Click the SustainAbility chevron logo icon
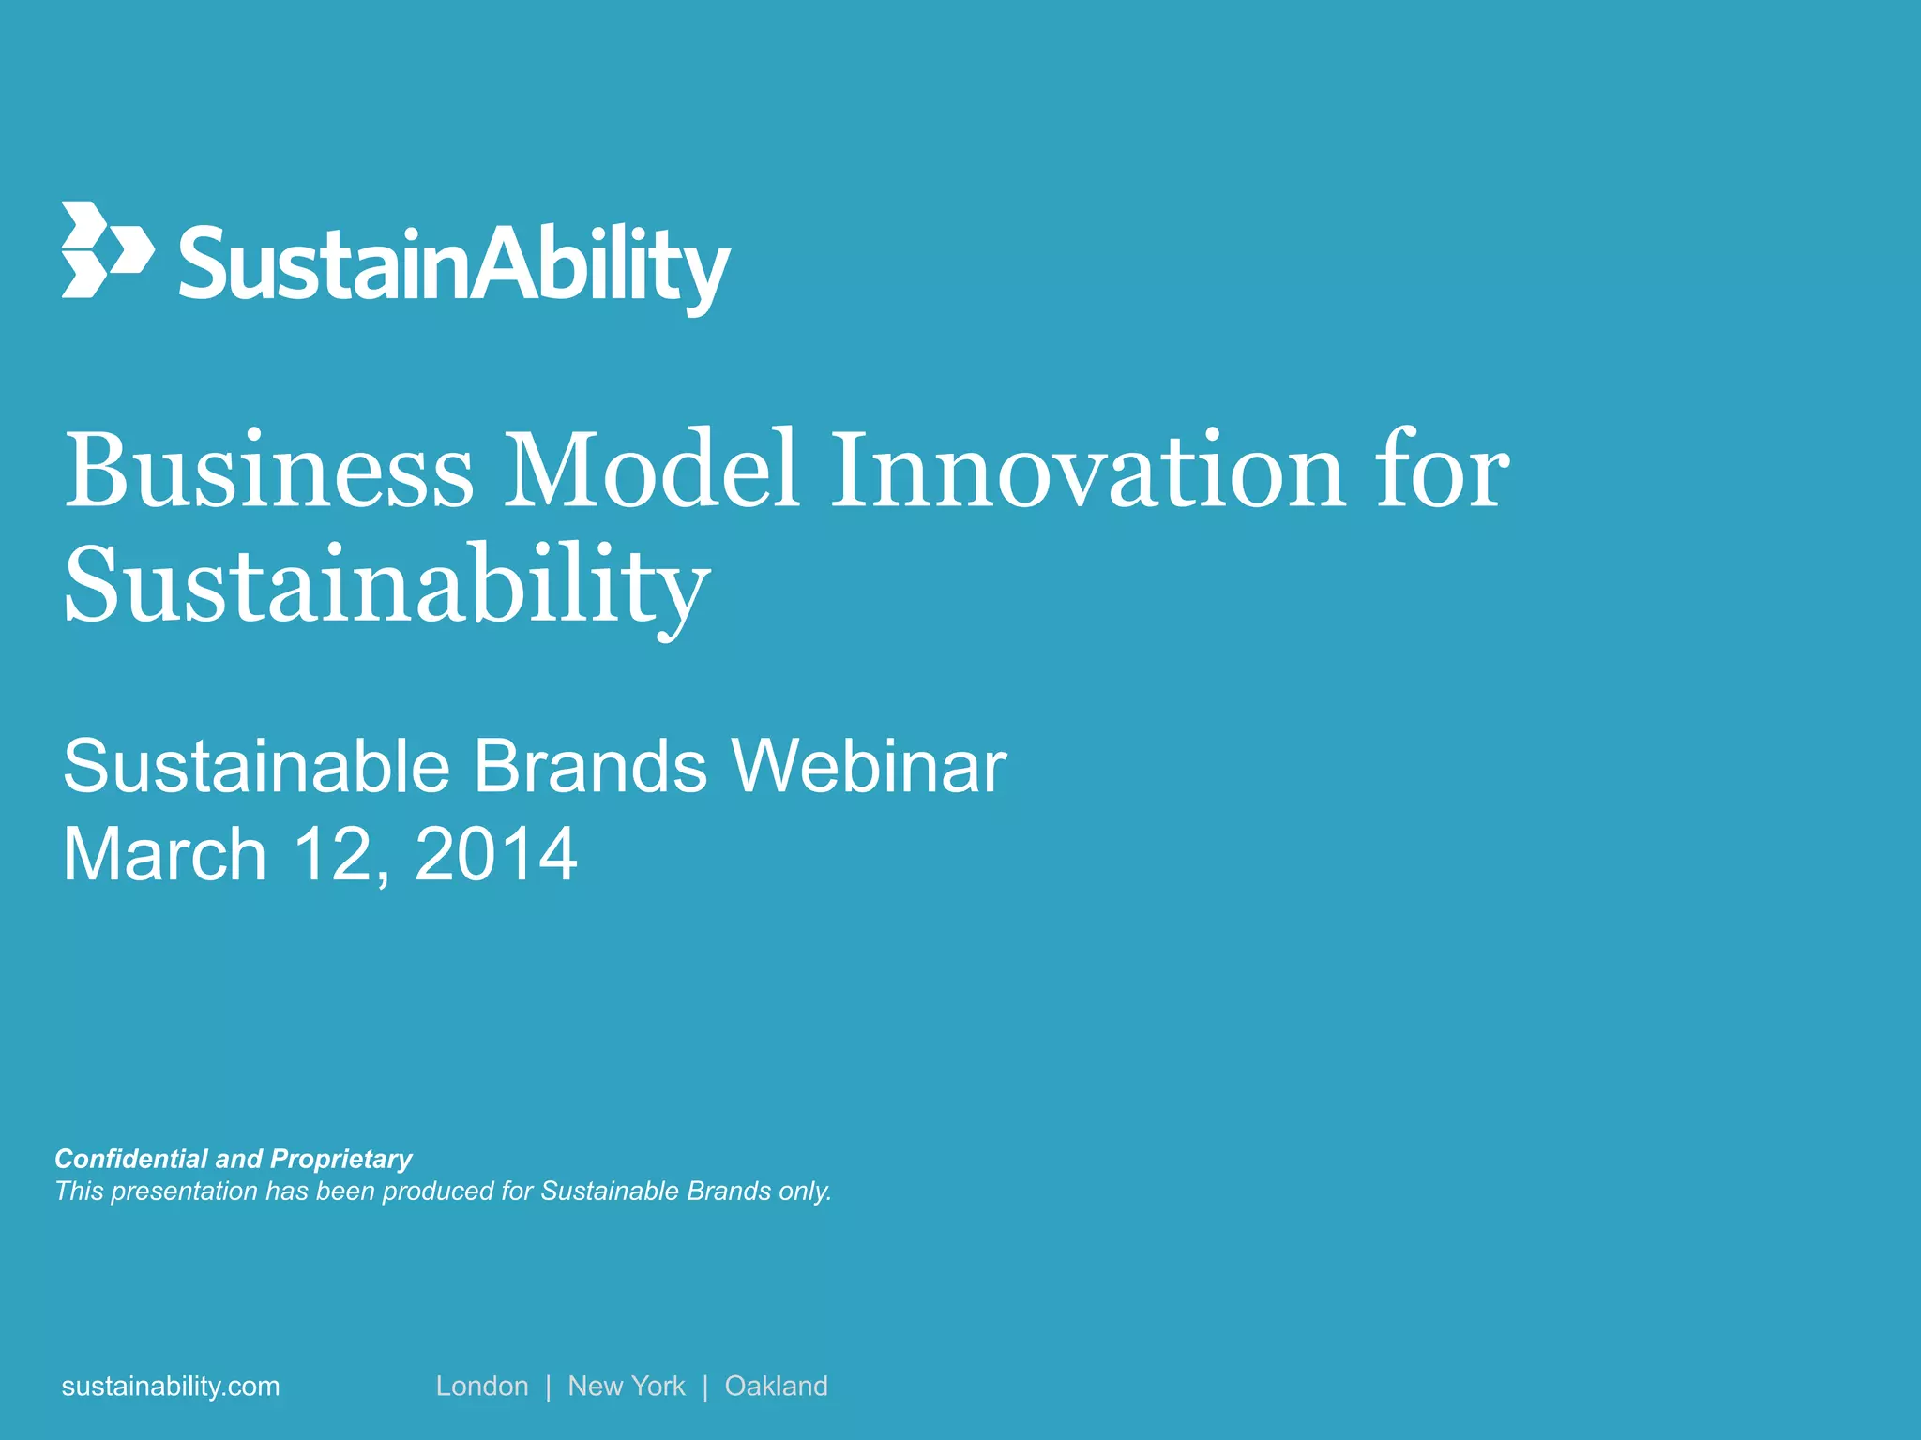Viewport: 1921px width, 1440px height. pyautogui.click(x=107, y=249)
